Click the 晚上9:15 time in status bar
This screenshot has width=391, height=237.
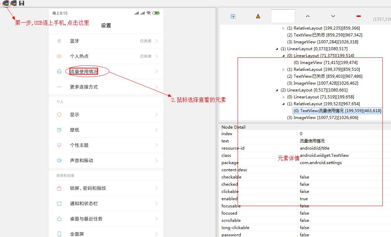click(60, 13)
